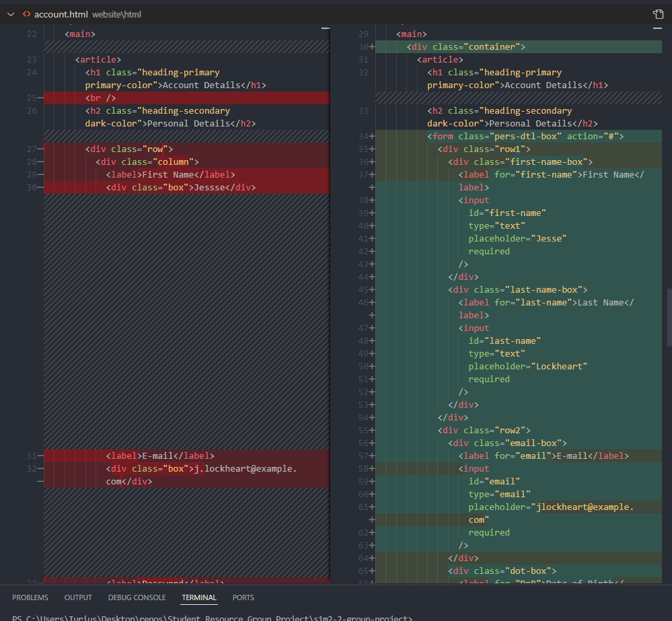Click the plus marker on form line 34
Screen dimensions: 672x621
[x=371, y=137]
